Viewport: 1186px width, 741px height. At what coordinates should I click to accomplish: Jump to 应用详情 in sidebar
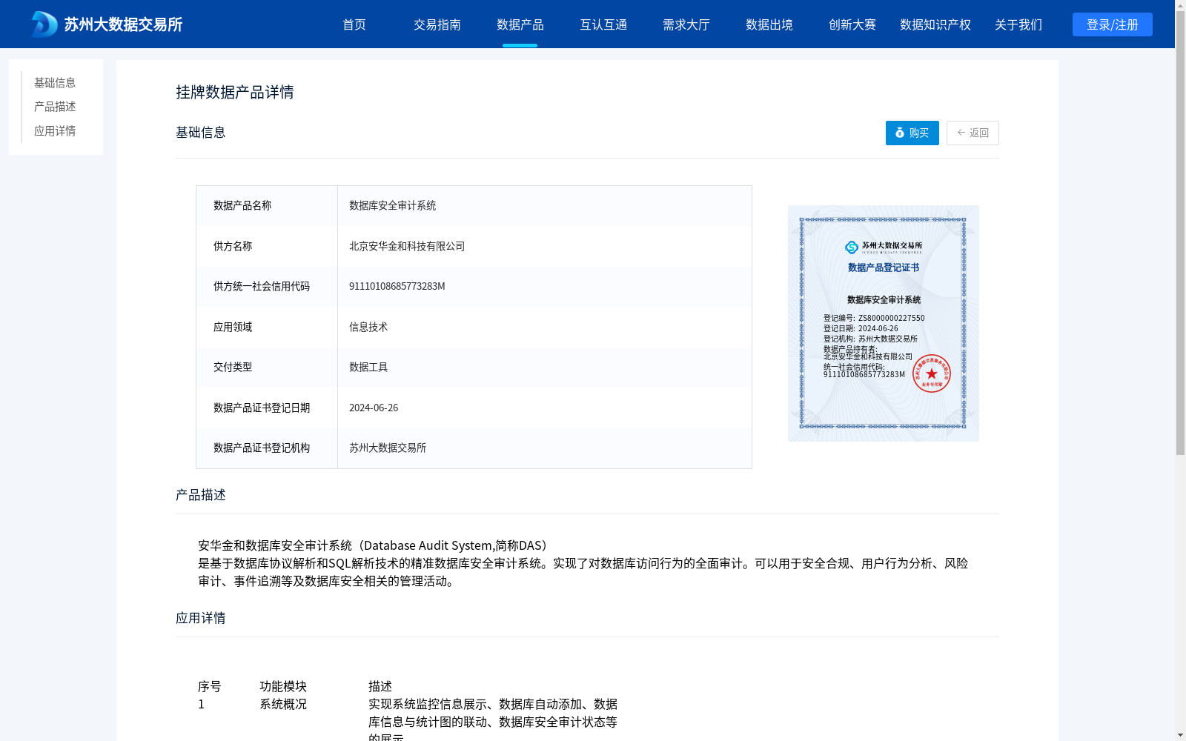click(x=55, y=131)
